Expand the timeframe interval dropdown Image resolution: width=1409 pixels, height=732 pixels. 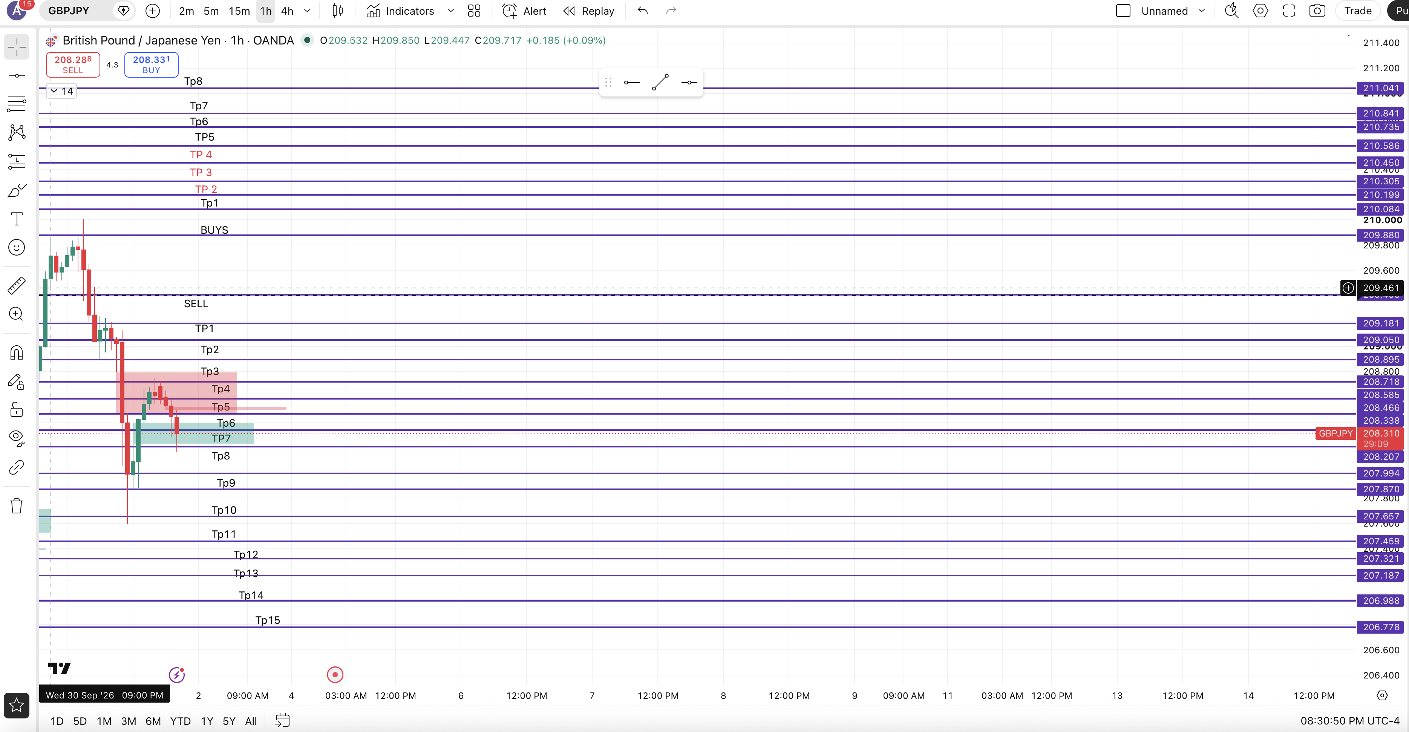308,11
